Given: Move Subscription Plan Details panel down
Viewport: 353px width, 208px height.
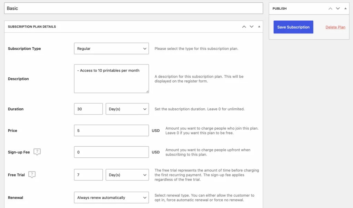Looking at the screenshot, I should tap(251, 27).
